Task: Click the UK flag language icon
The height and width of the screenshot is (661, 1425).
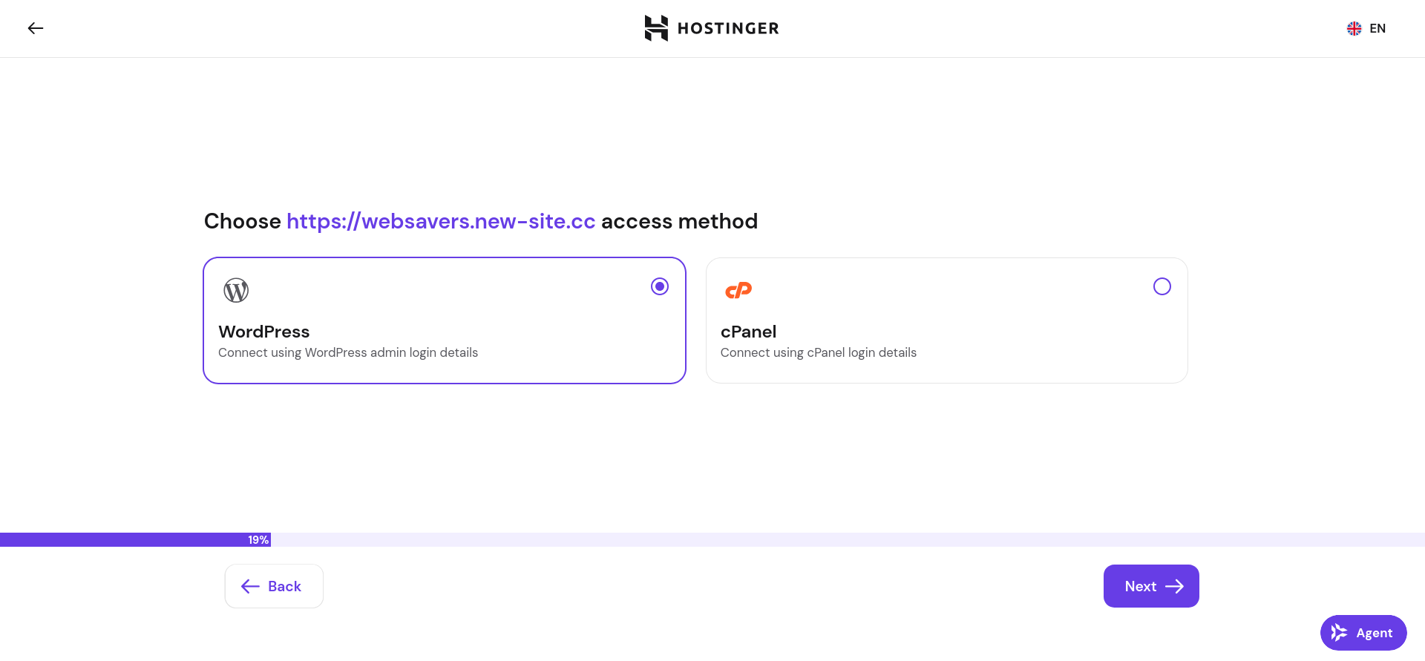Action: tap(1354, 28)
